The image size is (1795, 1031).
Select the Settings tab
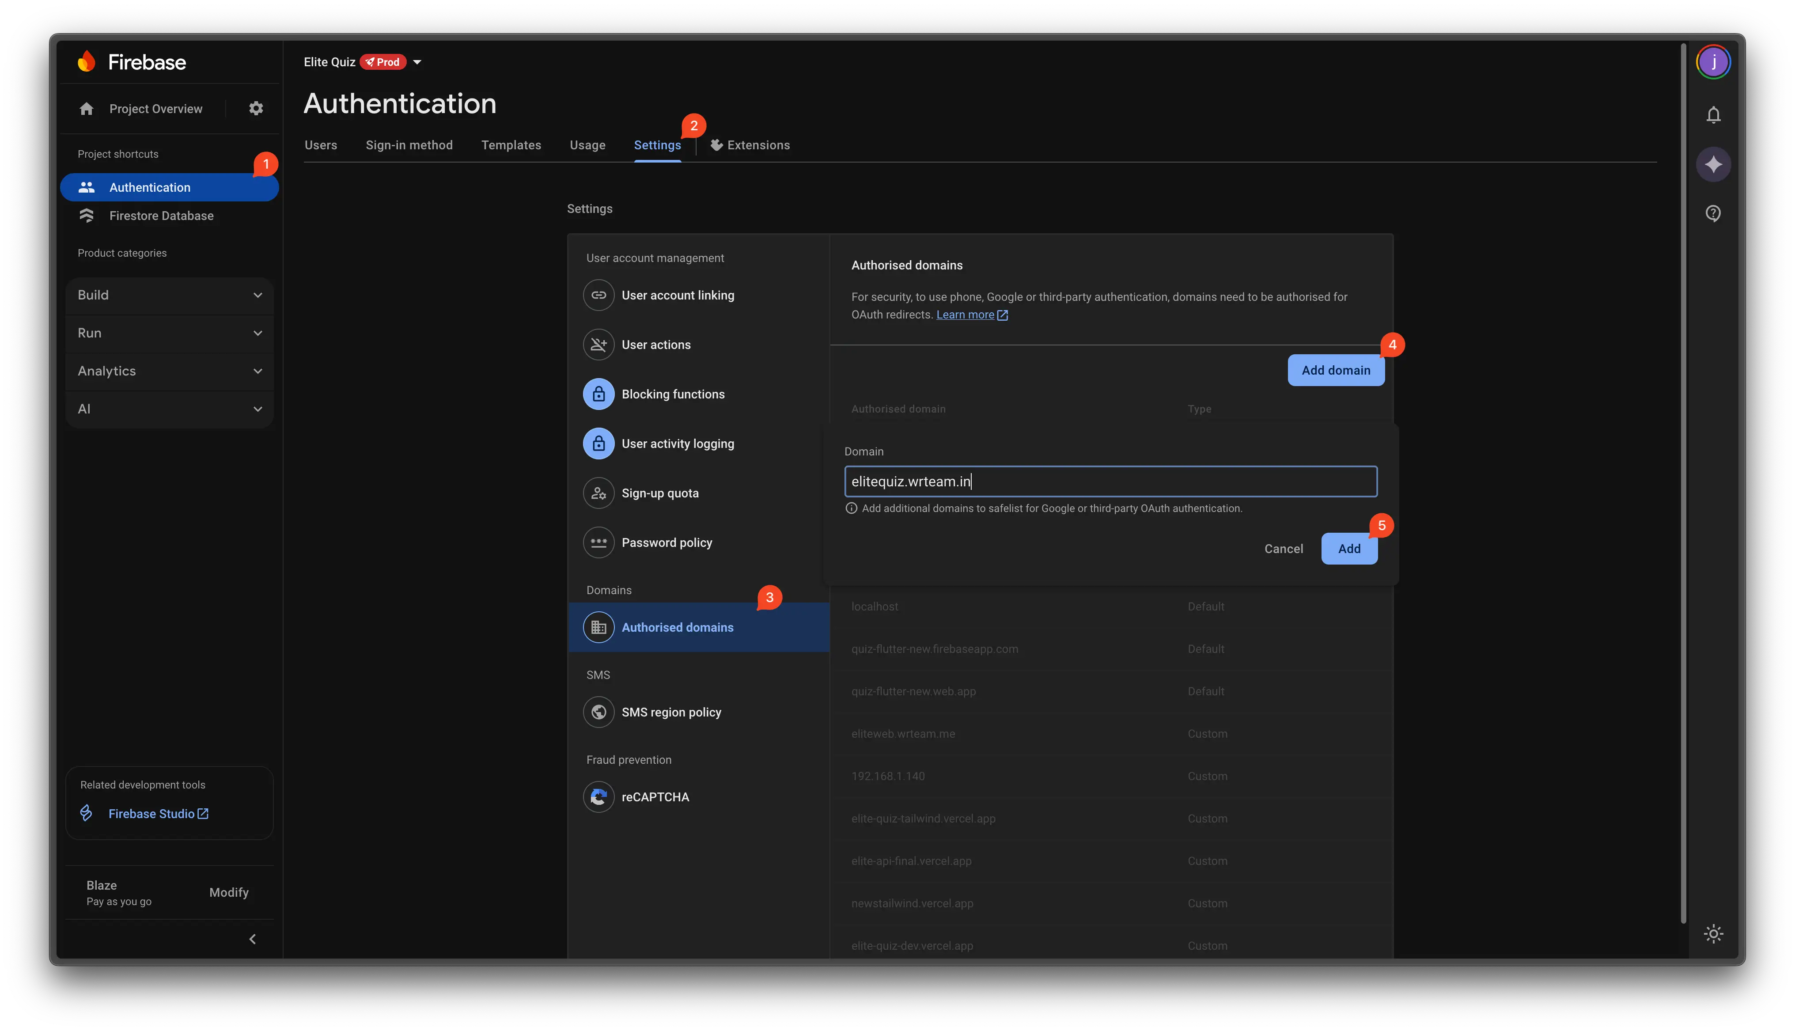pos(657,145)
